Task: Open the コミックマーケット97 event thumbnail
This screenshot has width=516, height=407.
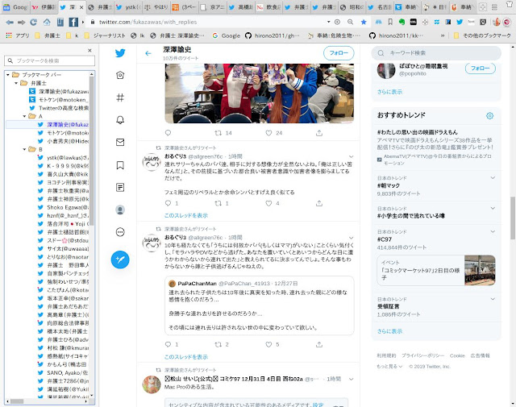Action: (x=480, y=270)
